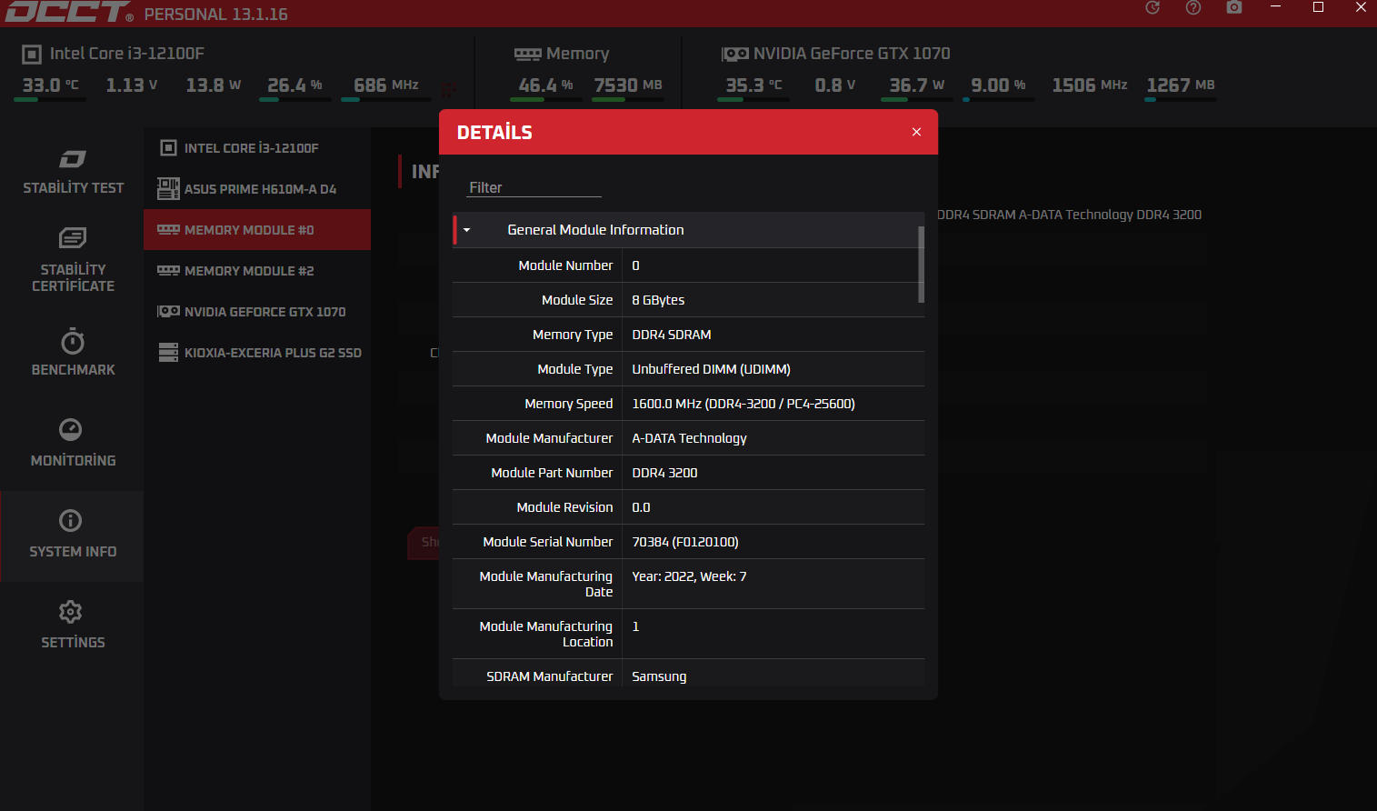Click the GPU temperature 35.3 °C reading
1377x811 pixels.
753,85
